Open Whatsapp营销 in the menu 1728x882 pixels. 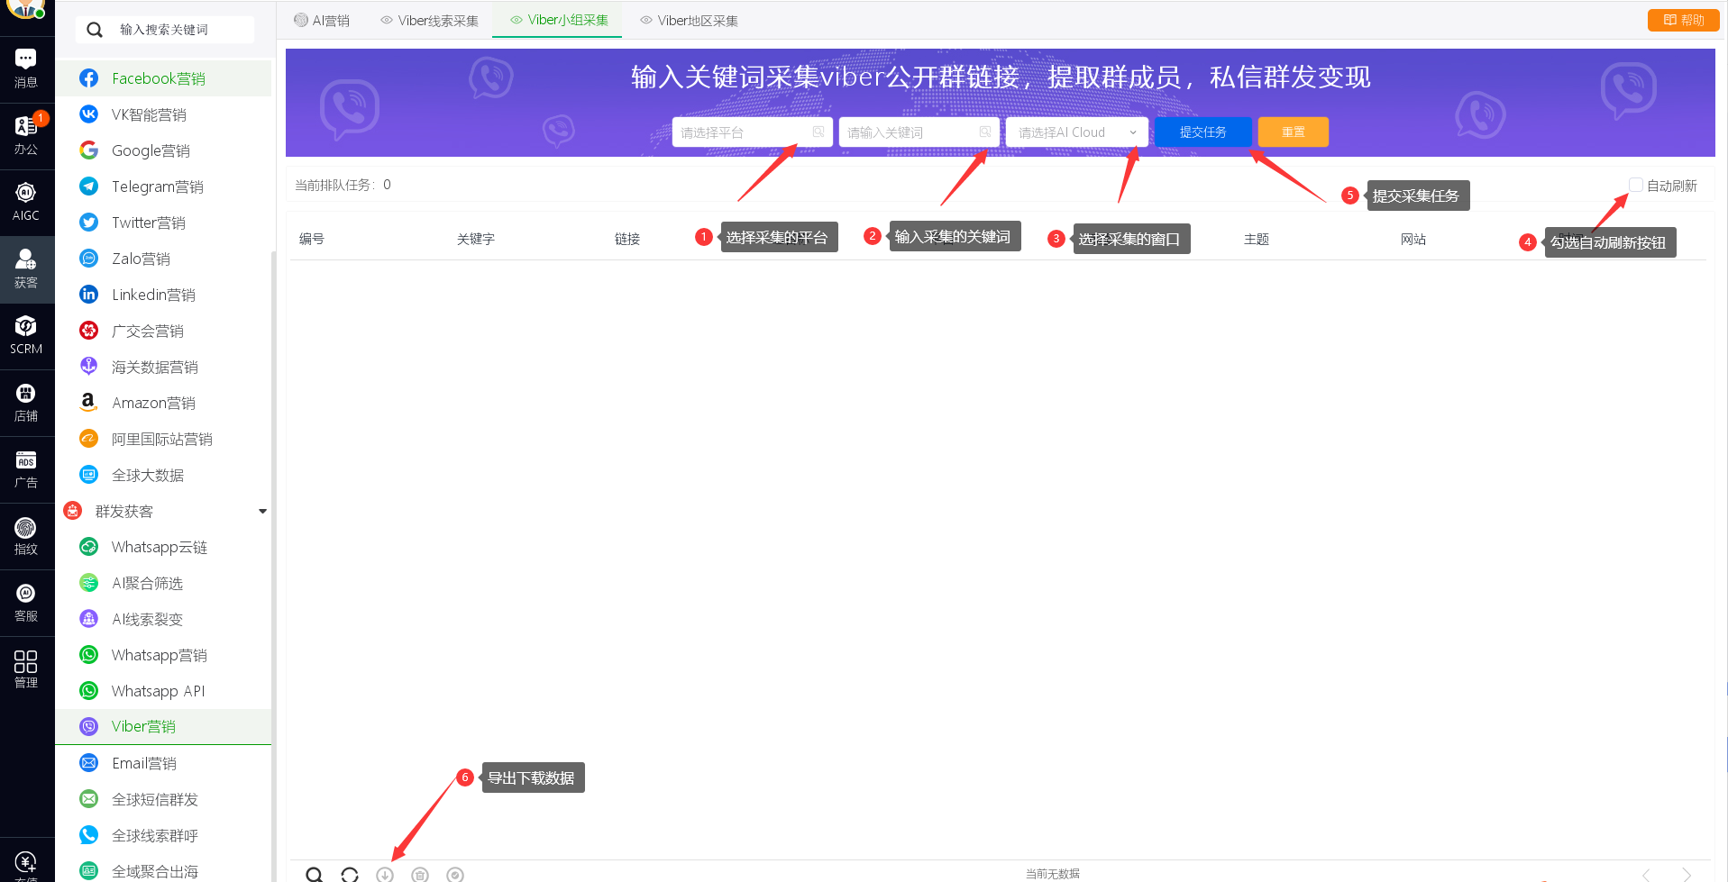pos(163,655)
